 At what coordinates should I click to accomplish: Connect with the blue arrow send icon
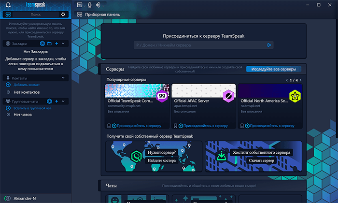point(269,45)
